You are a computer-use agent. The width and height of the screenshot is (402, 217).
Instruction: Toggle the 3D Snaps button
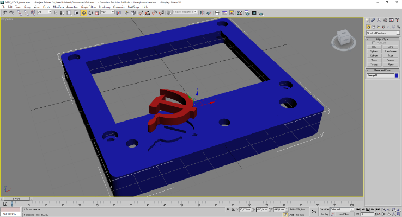point(141,13)
